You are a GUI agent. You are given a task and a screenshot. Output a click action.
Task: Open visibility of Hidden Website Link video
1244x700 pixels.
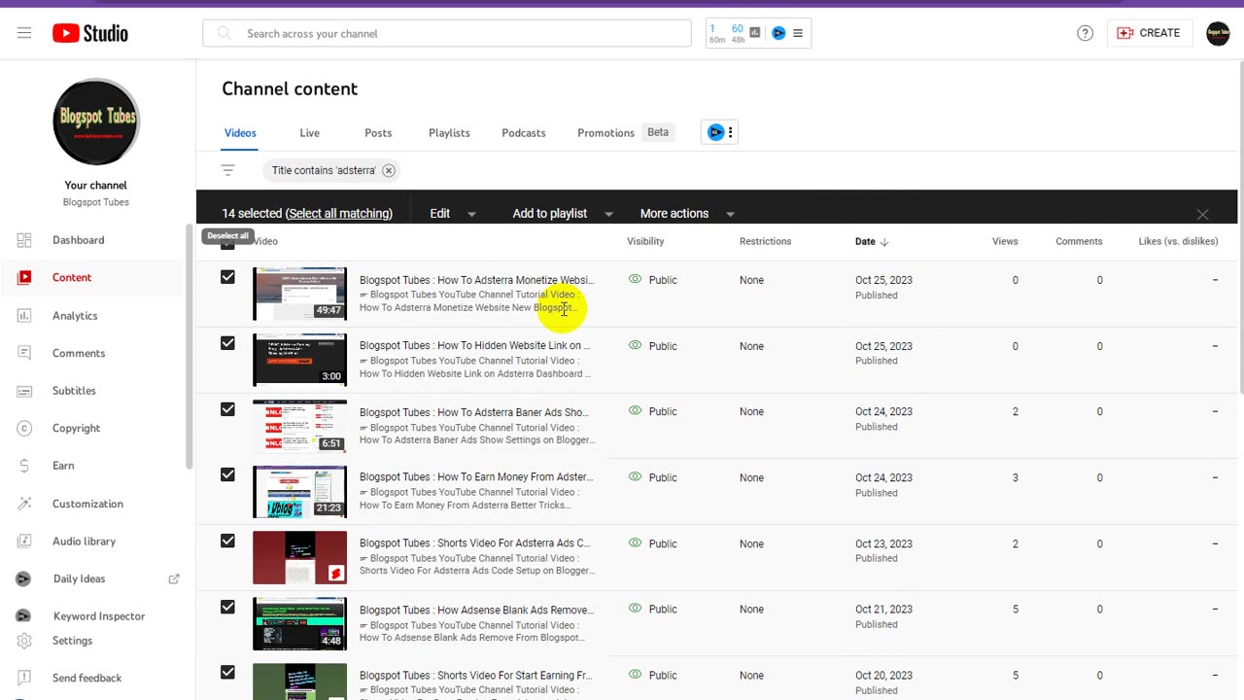pyautogui.click(x=652, y=346)
